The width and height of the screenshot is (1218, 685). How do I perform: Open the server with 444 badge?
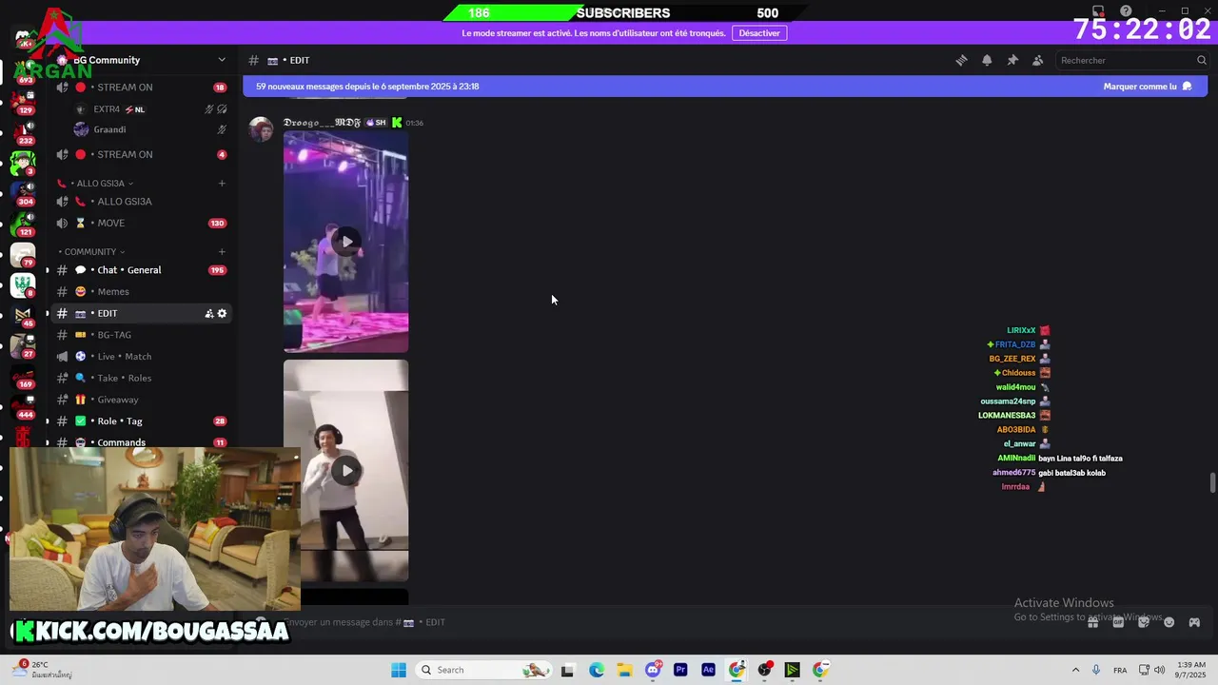23,406
